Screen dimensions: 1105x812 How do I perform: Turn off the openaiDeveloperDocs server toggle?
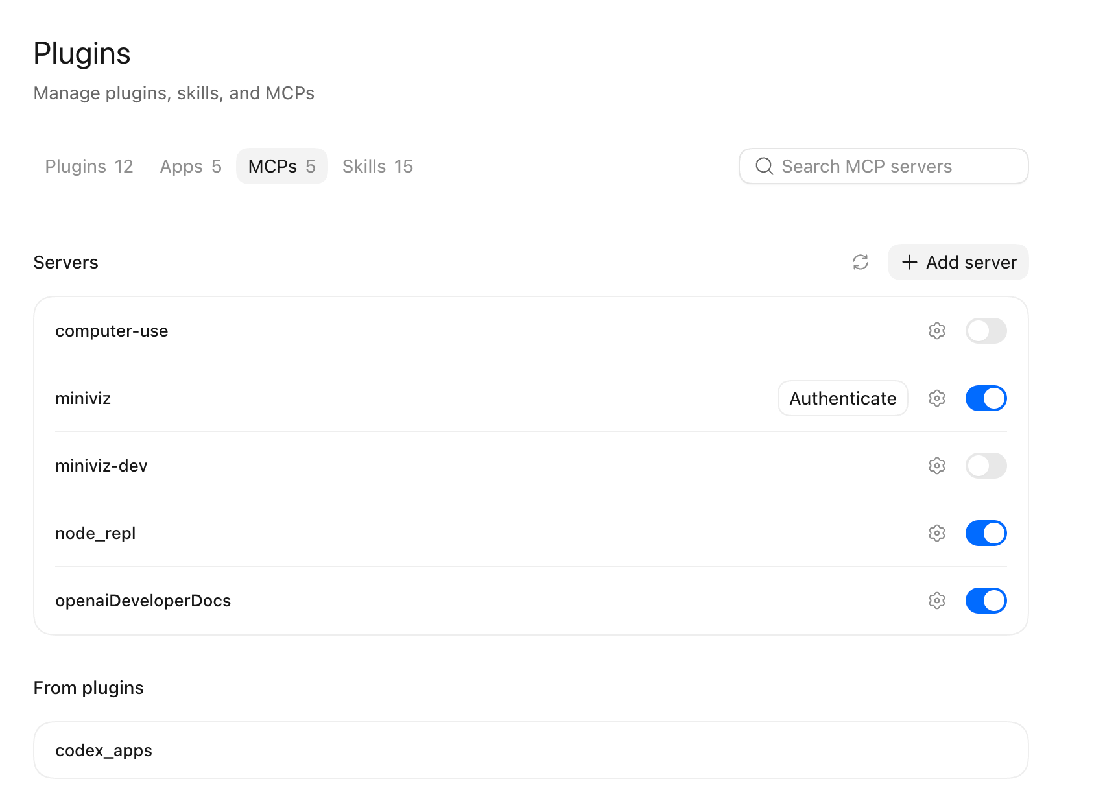[986, 601]
